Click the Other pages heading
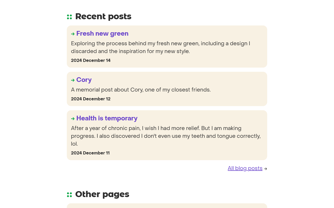Viewport: 334px width, 208px height. [x=102, y=194]
